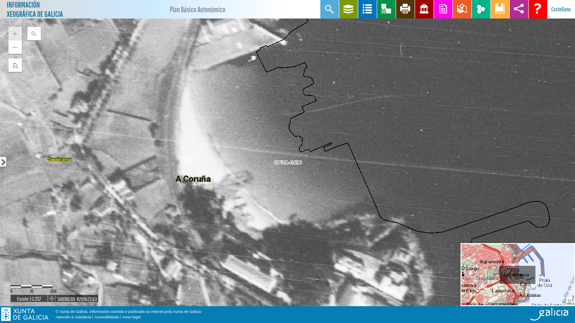The height and width of the screenshot is (323, 575).
Task: Return map to home extent
Action: pyautogui.click(x=15, y=65)
